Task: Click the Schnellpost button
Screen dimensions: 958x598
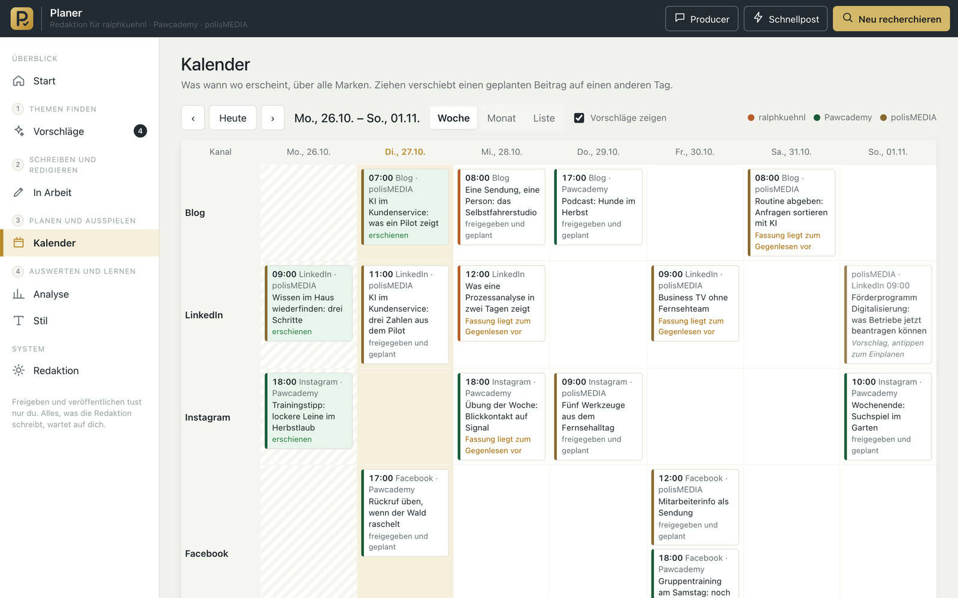Action: [x=786, y=19]
